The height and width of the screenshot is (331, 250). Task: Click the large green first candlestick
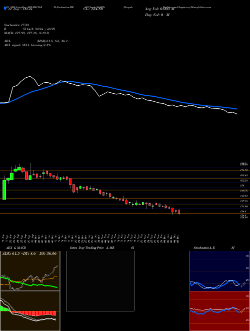pos(4,190)
